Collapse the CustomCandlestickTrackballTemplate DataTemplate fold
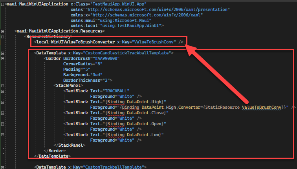Viewport: 297px width, 169px height. (3, 52)
